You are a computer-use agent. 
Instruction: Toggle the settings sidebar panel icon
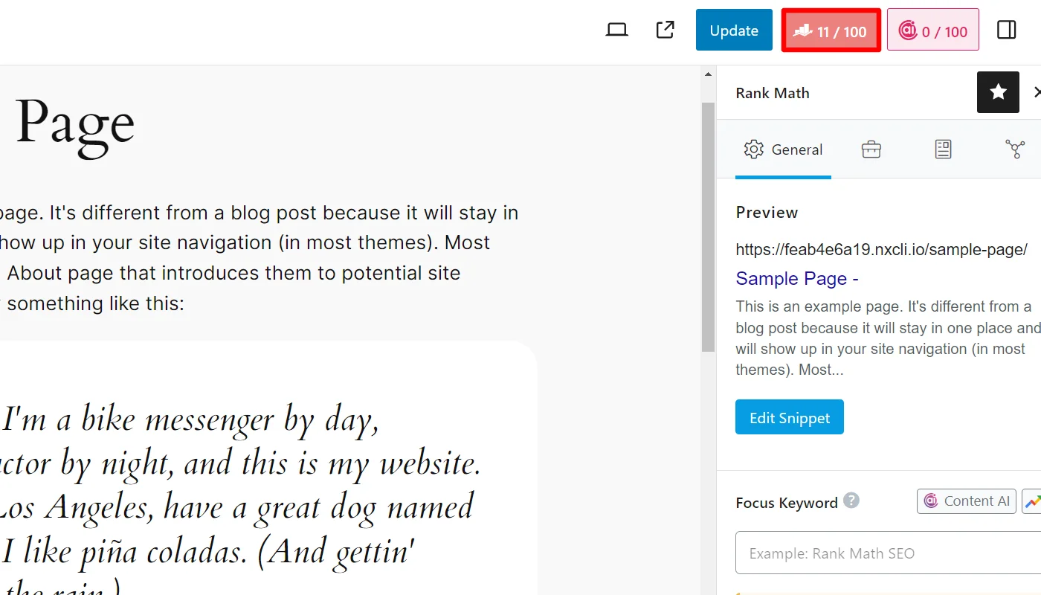pyautogui.click(x=1007, y=30)
